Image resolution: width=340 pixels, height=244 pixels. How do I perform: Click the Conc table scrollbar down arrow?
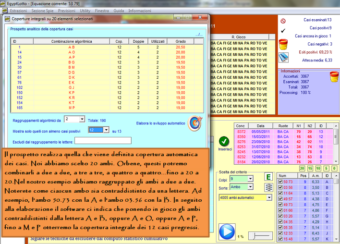[x=336, y=161]
